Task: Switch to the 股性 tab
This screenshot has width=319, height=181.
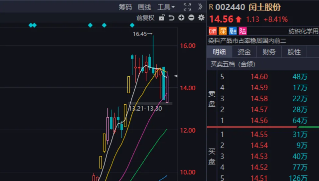Action: pos(294,52)
